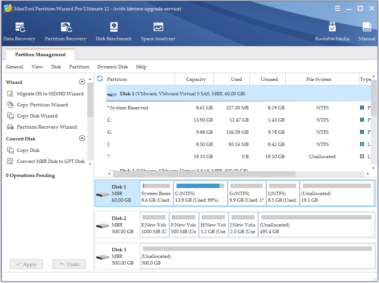
Task: Click the Convert MBR Disk to GPT Disk icon
Action: click(x=10, y=161)
